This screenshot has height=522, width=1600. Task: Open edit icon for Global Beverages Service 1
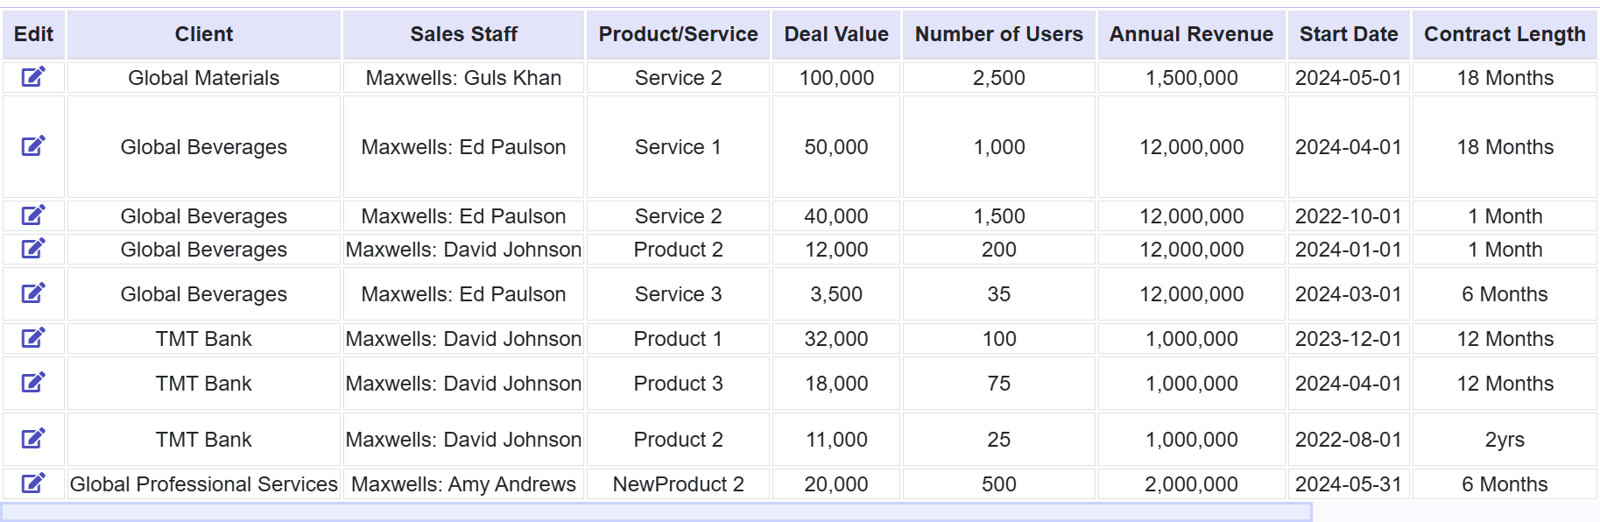tap(33, 146)
